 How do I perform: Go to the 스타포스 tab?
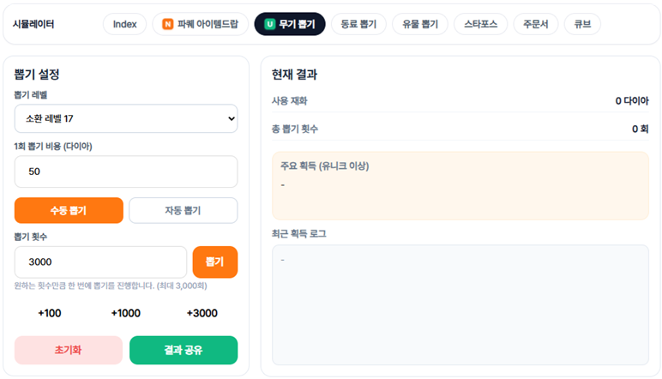point(480,24)
